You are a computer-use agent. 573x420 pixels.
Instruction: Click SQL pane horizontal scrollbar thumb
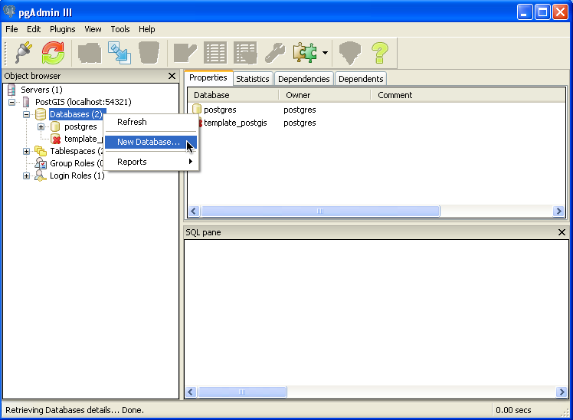(242, 392)
